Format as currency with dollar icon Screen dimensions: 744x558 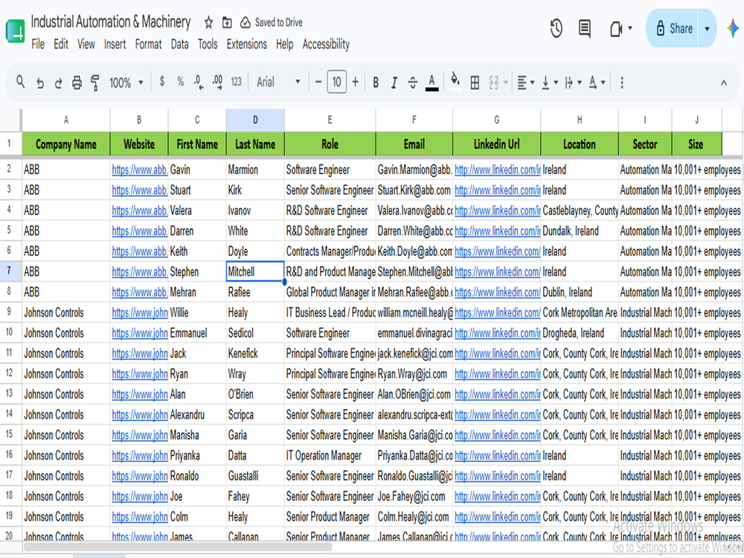(161, 82)
